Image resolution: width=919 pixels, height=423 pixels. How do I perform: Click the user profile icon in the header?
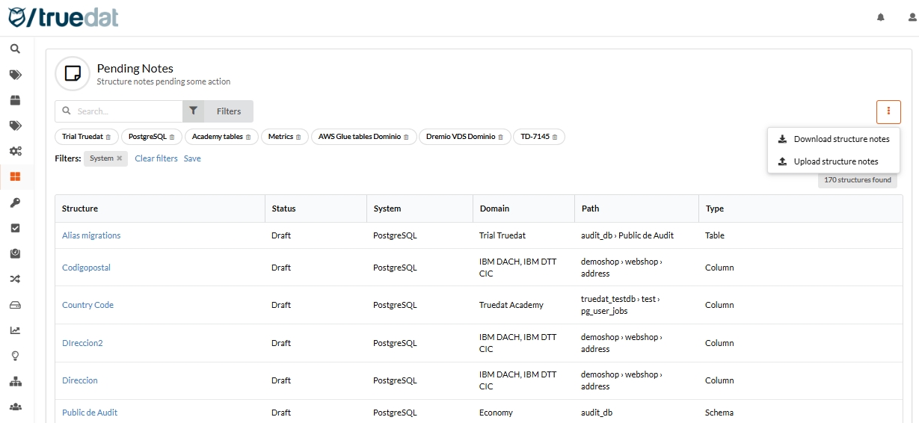pyautogui.click(x=902, y=17)
